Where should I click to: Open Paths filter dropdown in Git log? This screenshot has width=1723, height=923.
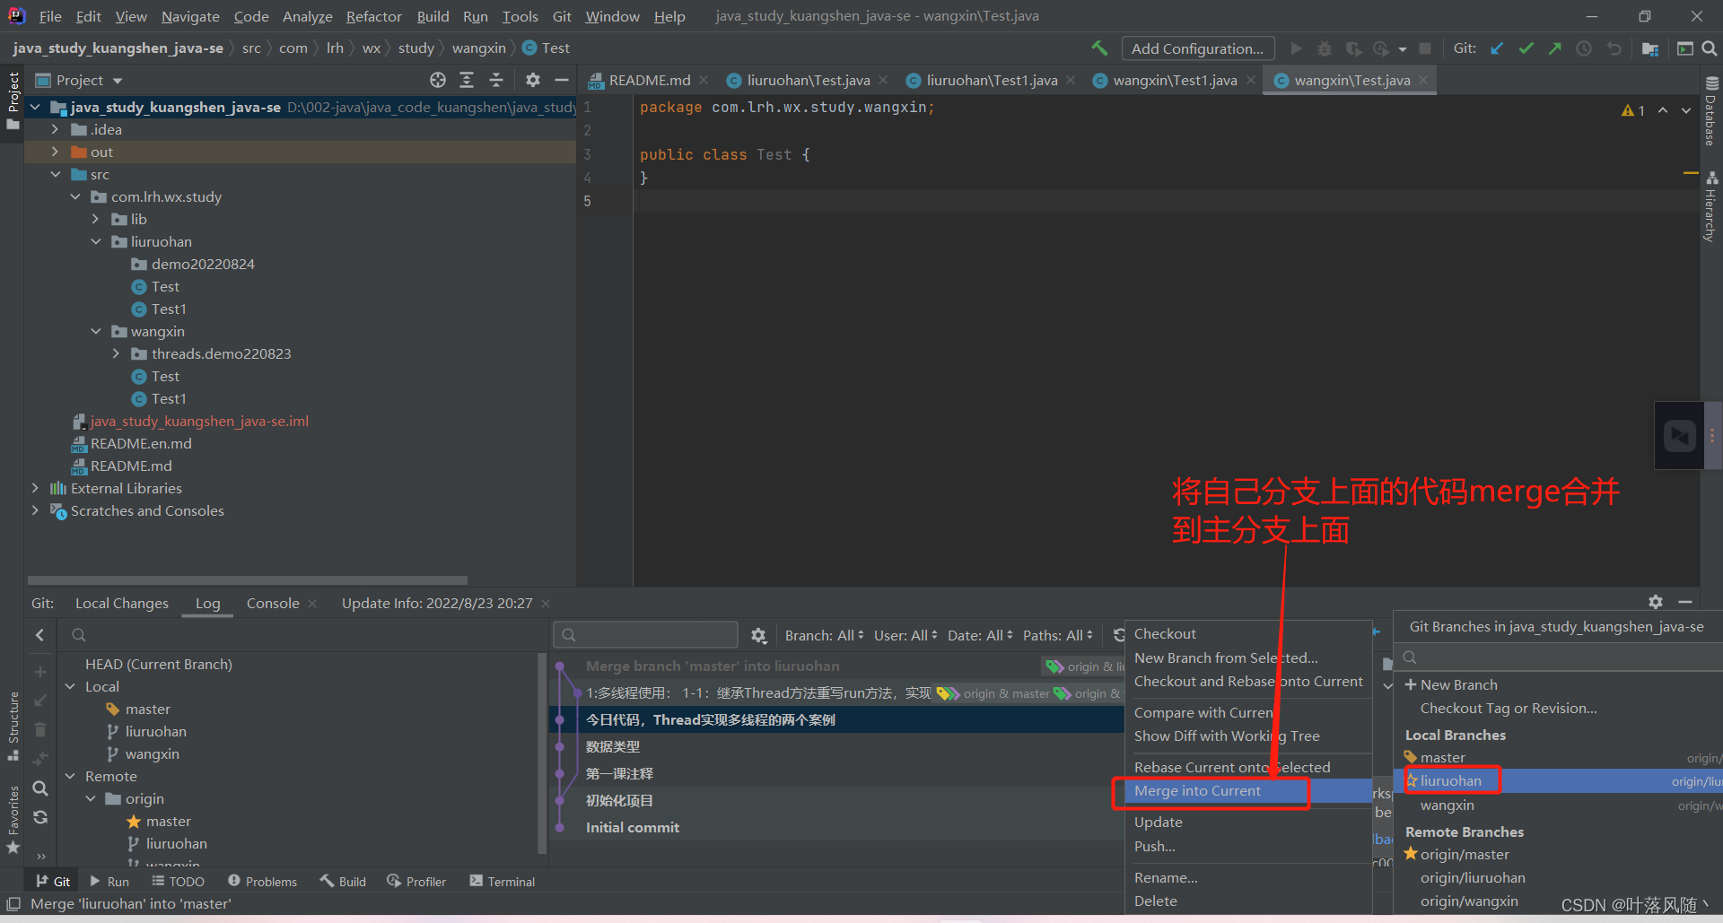(x=1058, y=635)
